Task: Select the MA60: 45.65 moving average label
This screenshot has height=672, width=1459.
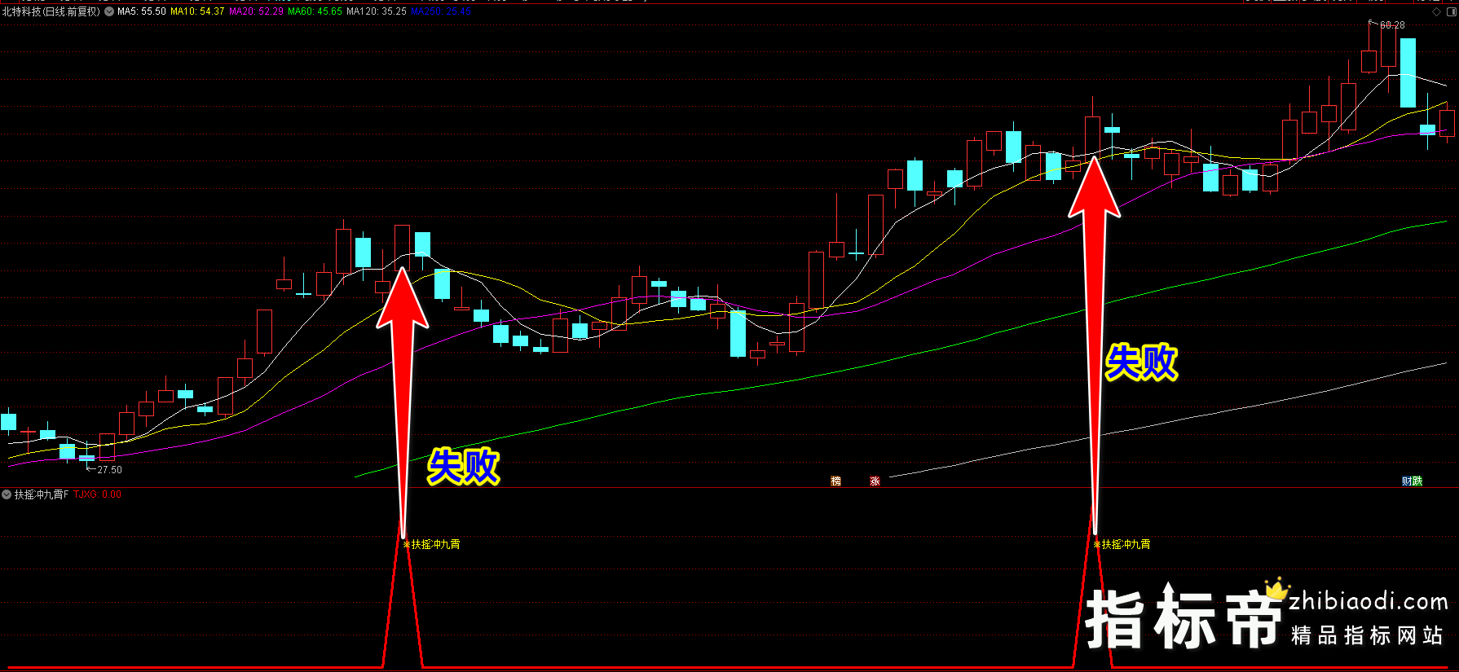Action: coord(315,11)
